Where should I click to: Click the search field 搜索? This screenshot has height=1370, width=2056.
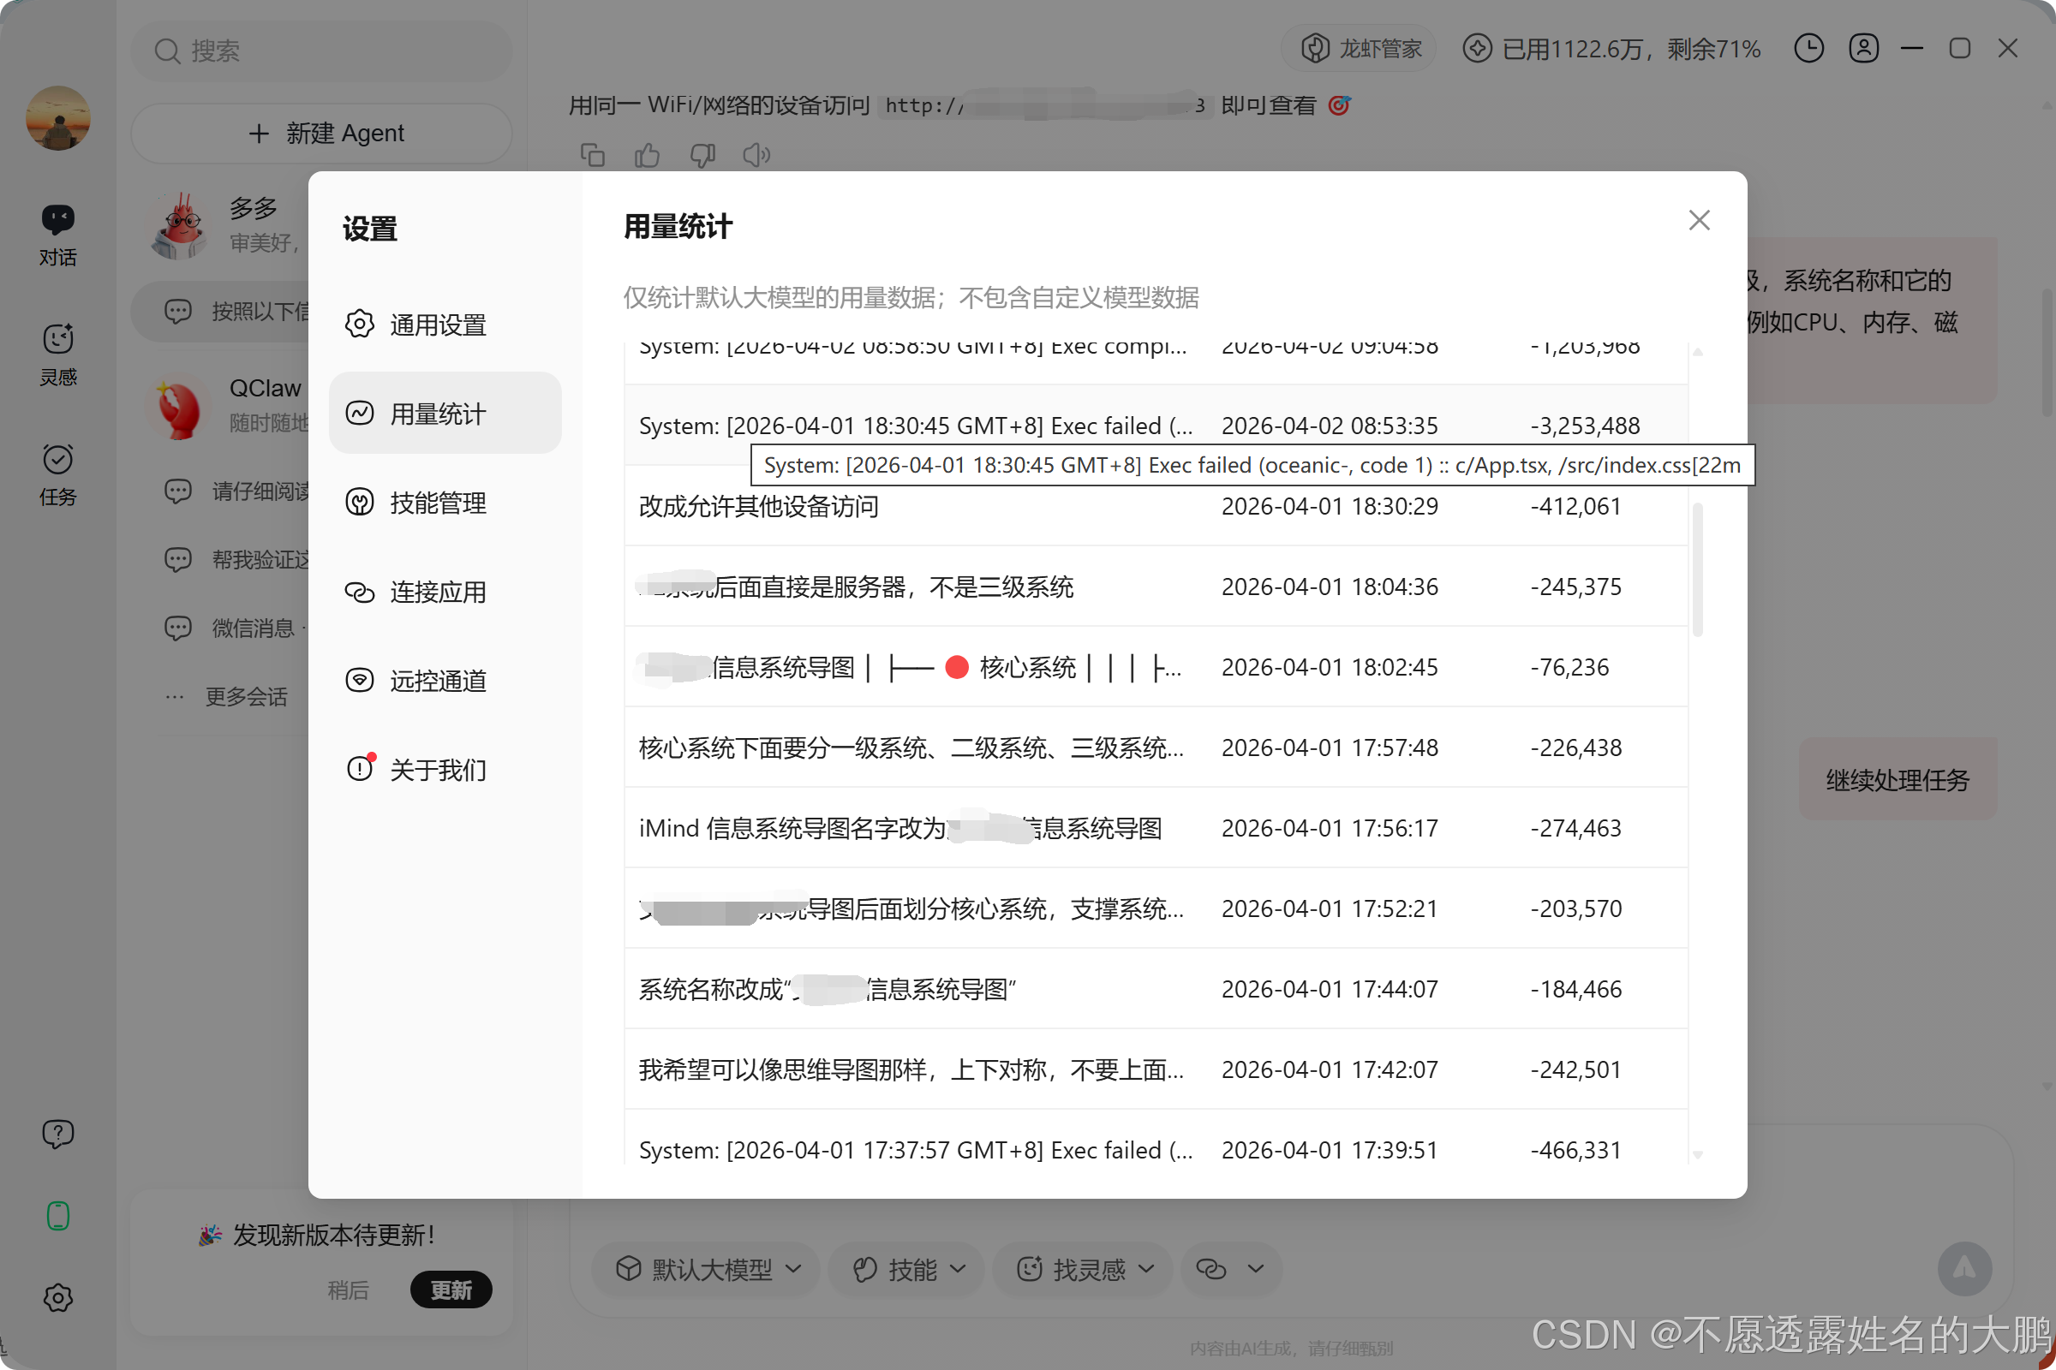(x=320, y=51)
